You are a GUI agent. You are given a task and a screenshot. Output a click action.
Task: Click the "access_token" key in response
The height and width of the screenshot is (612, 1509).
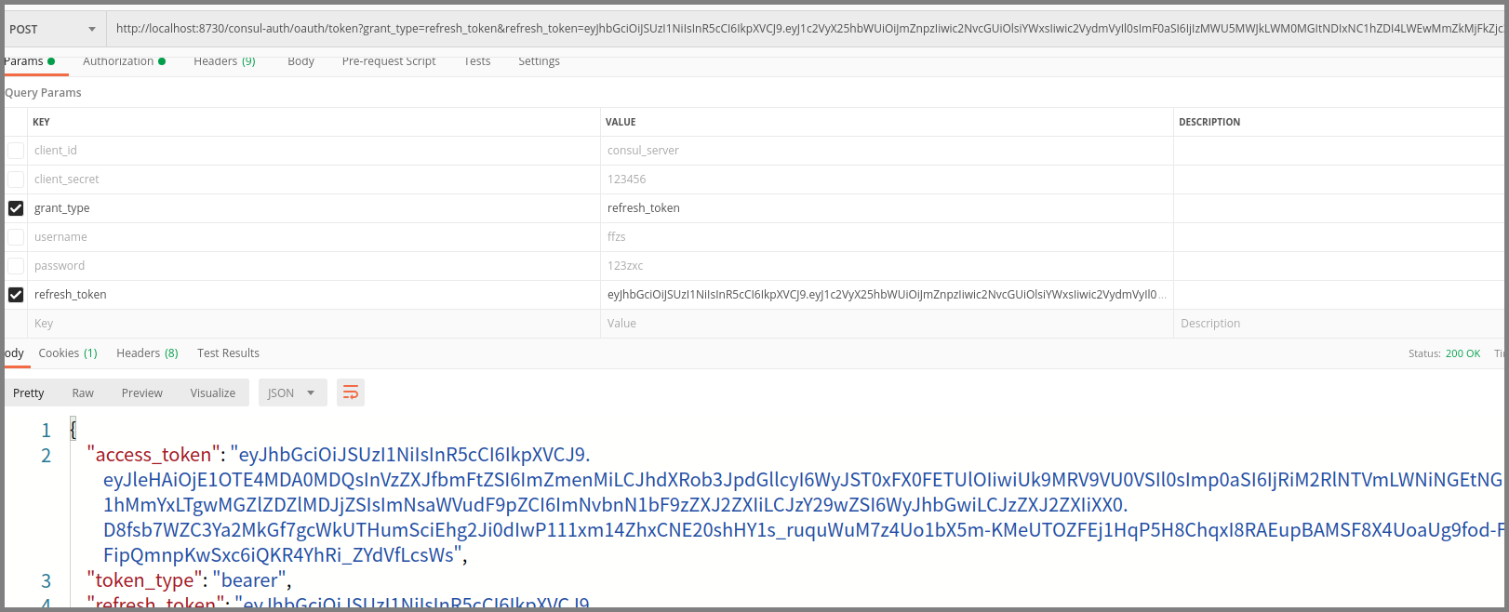pyautogui.click(x=153, y=455)
